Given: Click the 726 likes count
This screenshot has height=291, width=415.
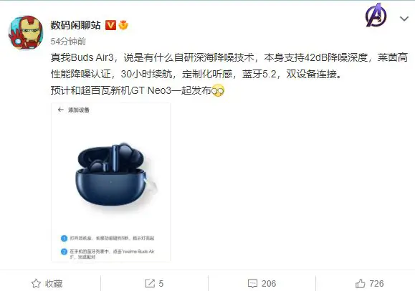Looking at the screenshot, I should 376,284.
